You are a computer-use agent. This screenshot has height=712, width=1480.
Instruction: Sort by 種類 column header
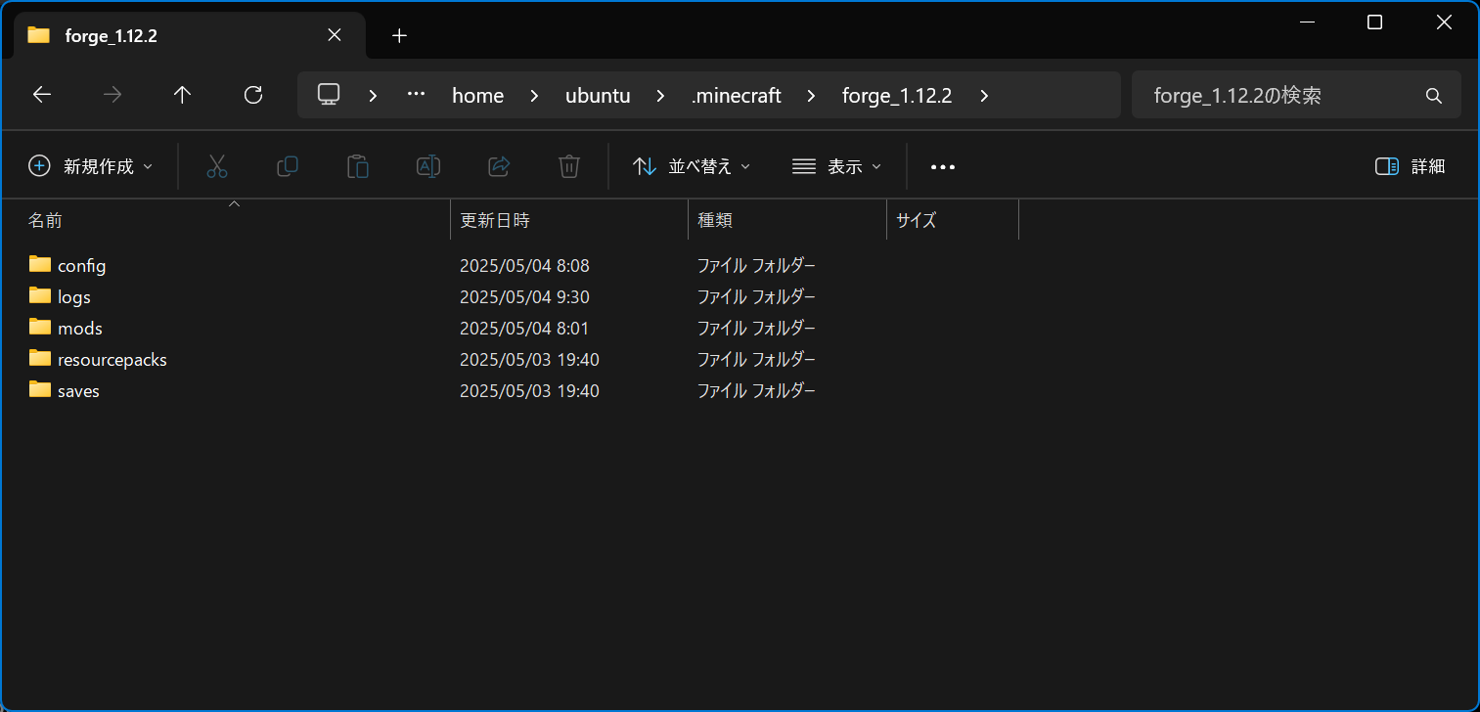[715, 221]
